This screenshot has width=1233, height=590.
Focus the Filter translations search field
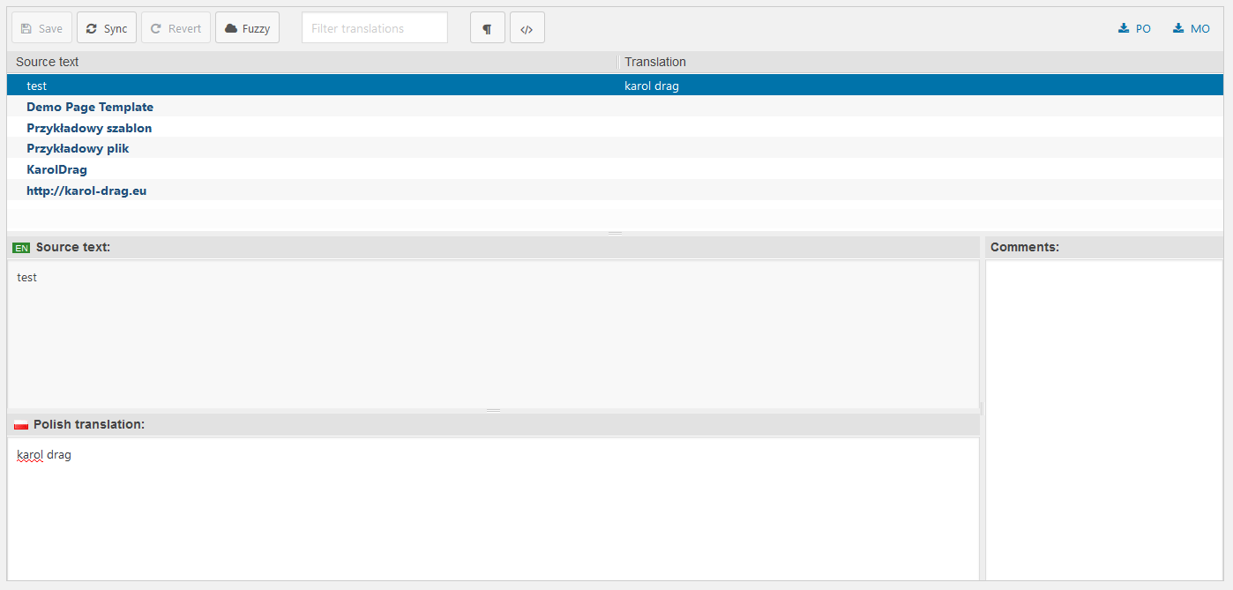click(x=374, y=28)
